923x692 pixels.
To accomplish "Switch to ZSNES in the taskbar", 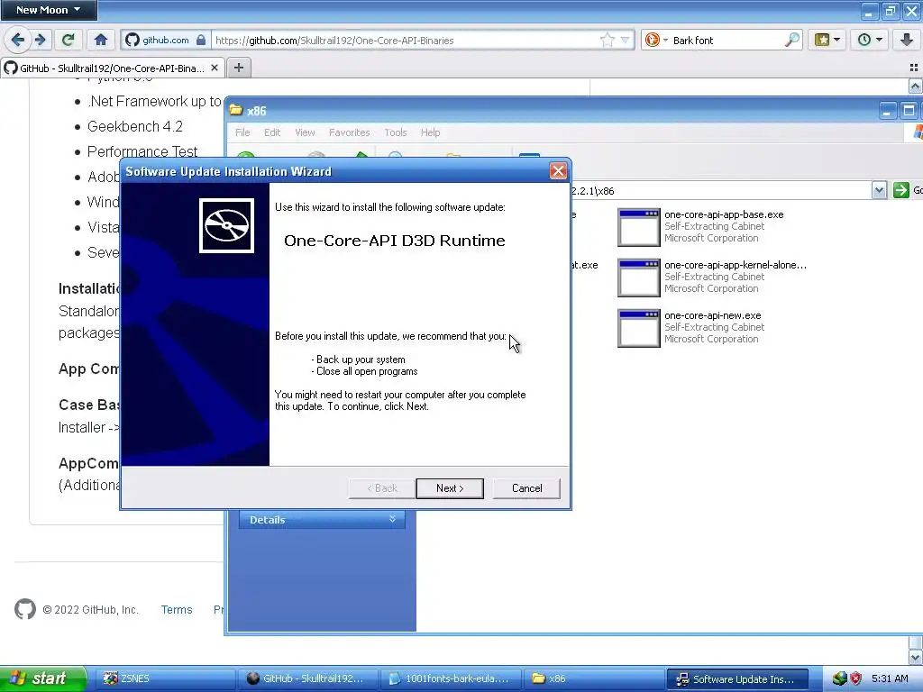I will 166,678.
